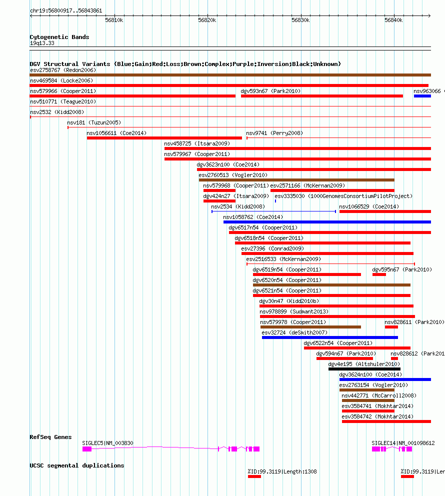Image resolution: width=445 pixels, height=496 pixels.
Task: Select dgv6519n54 (Cooper2011) label
Action: (287, 269)
